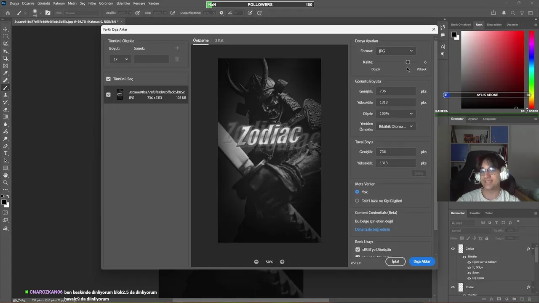Switch to the Degradeler tab
The width and height of the screenshot is (539, 303).
coord(494,24)
